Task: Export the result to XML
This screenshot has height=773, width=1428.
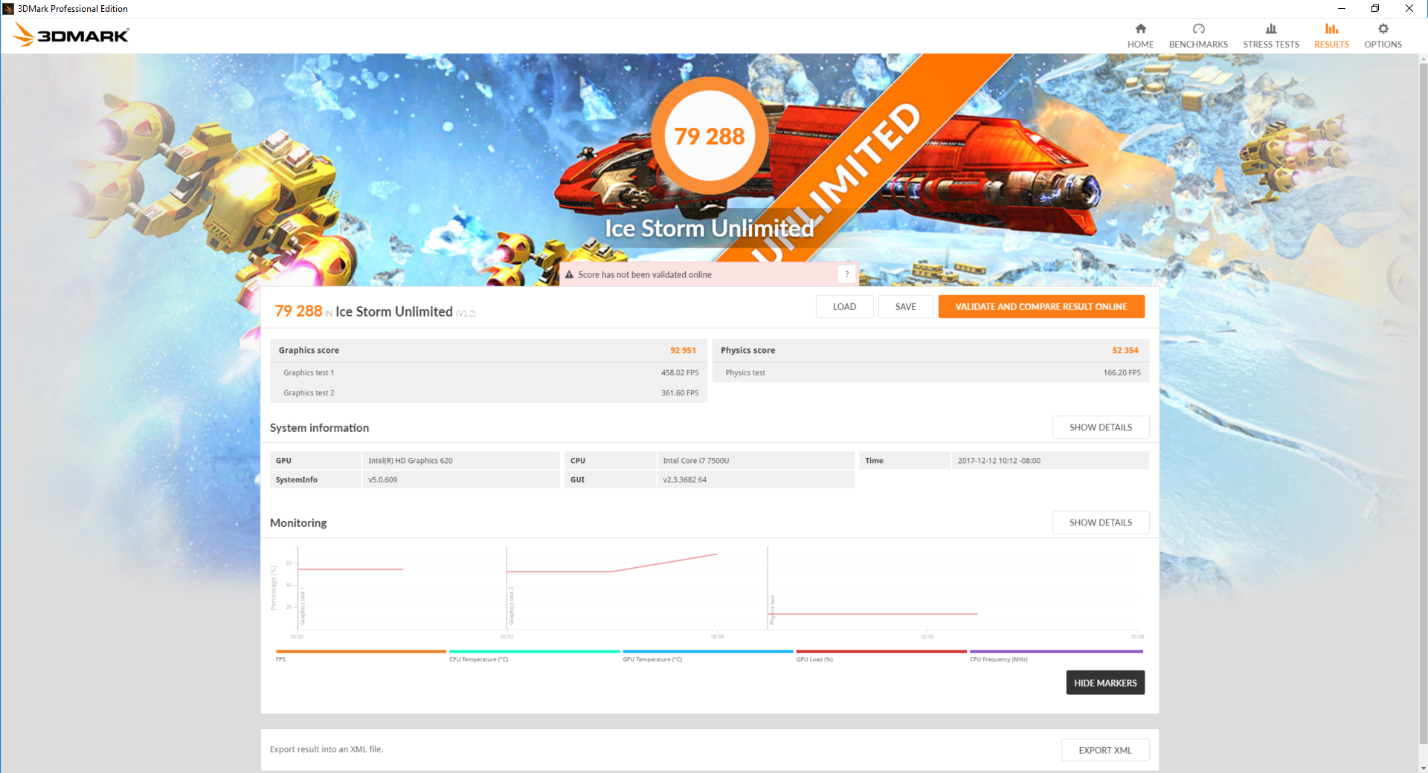Action: (x=1105, y=750)
